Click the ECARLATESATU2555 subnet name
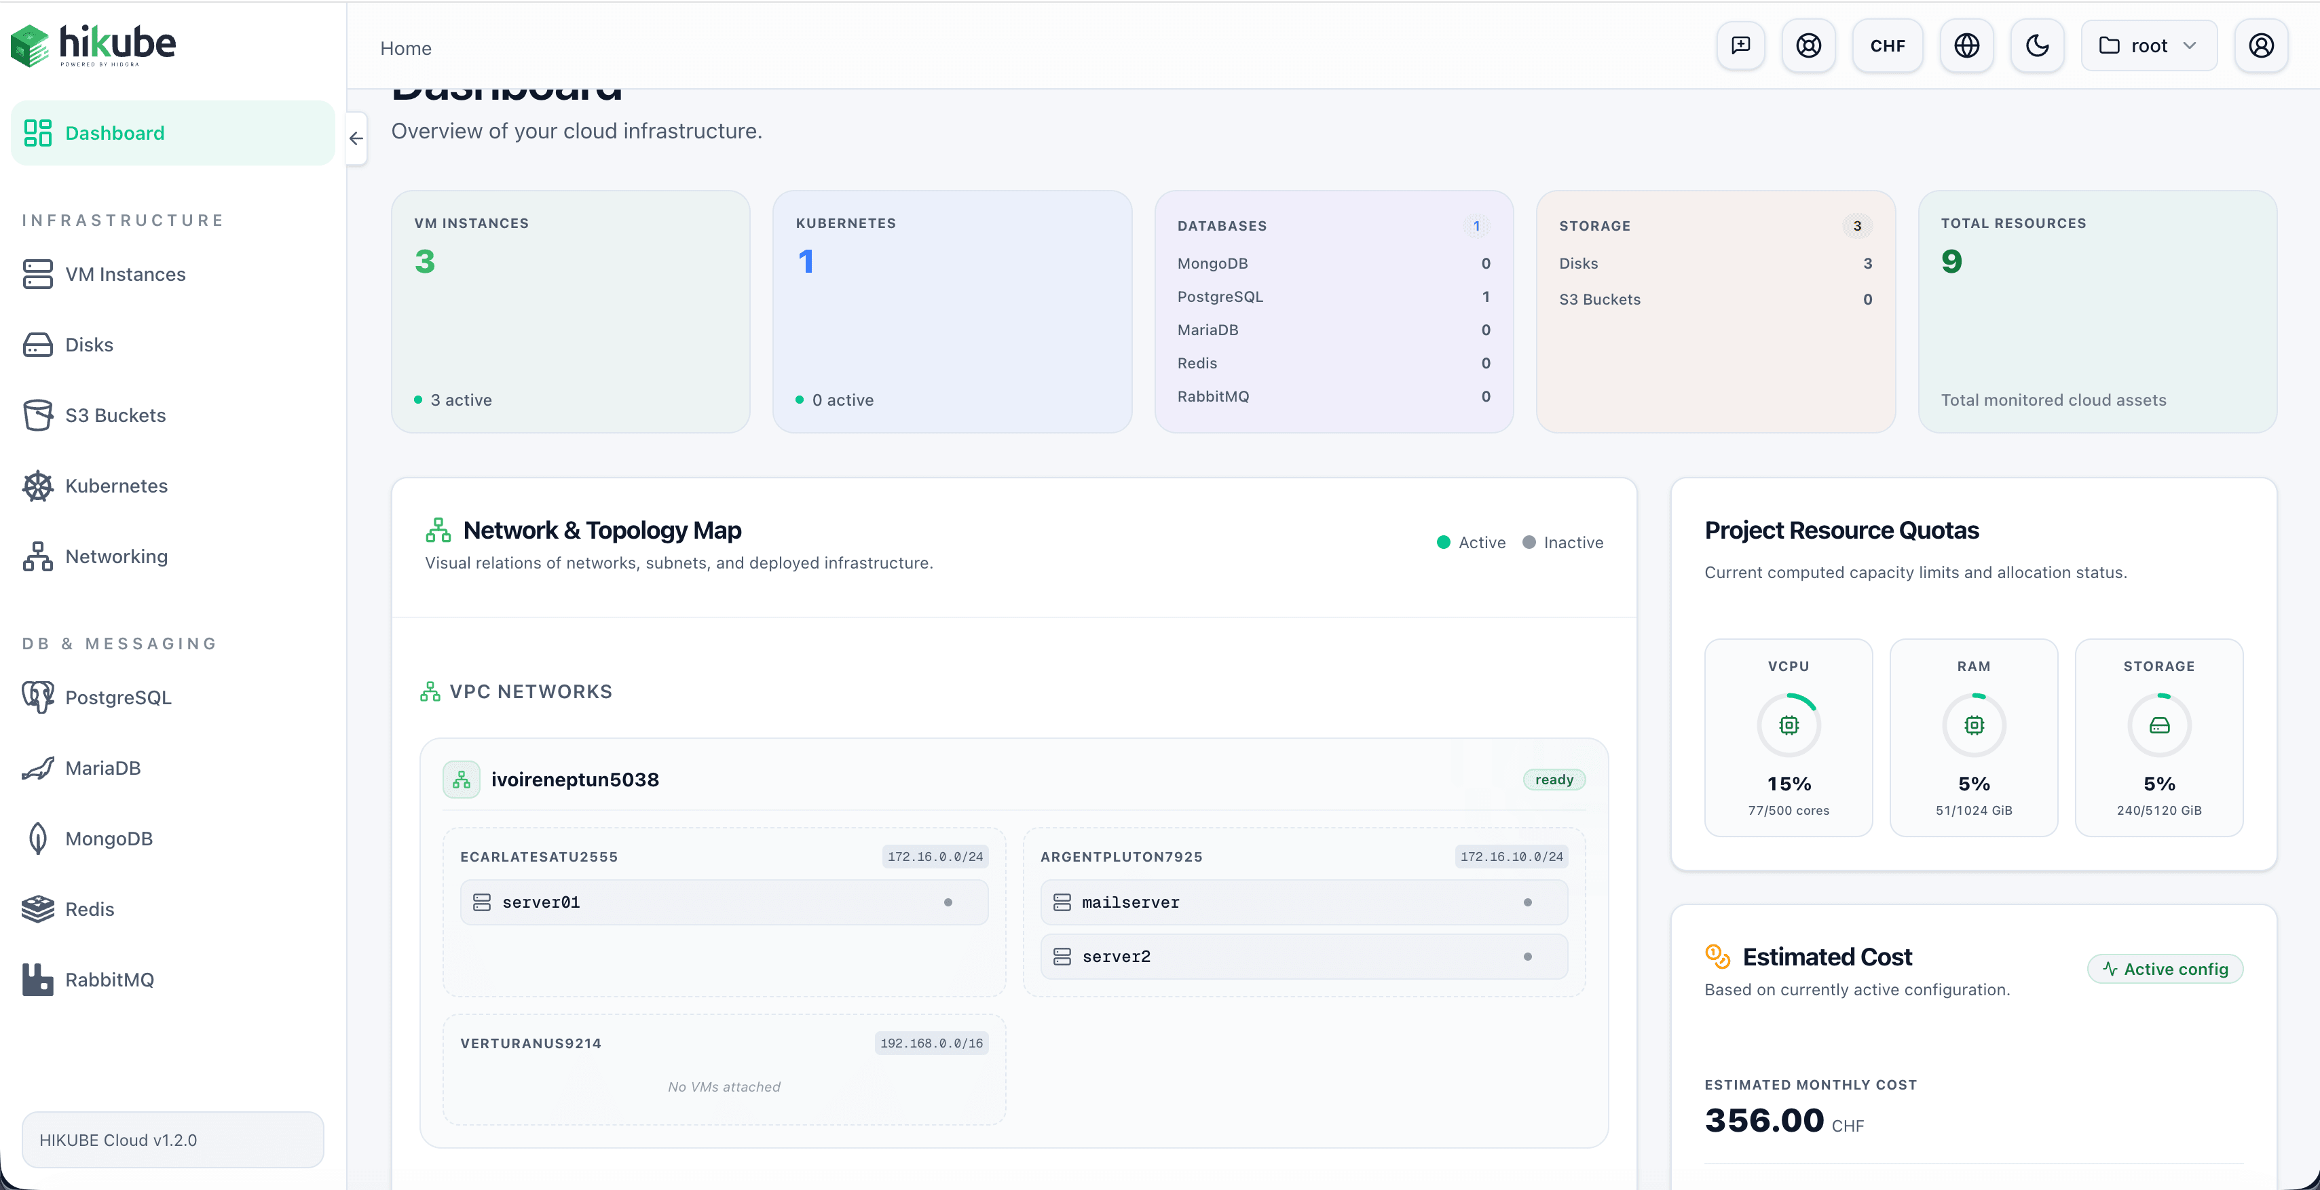2320x1190 pixels. [x=538, y=856]
